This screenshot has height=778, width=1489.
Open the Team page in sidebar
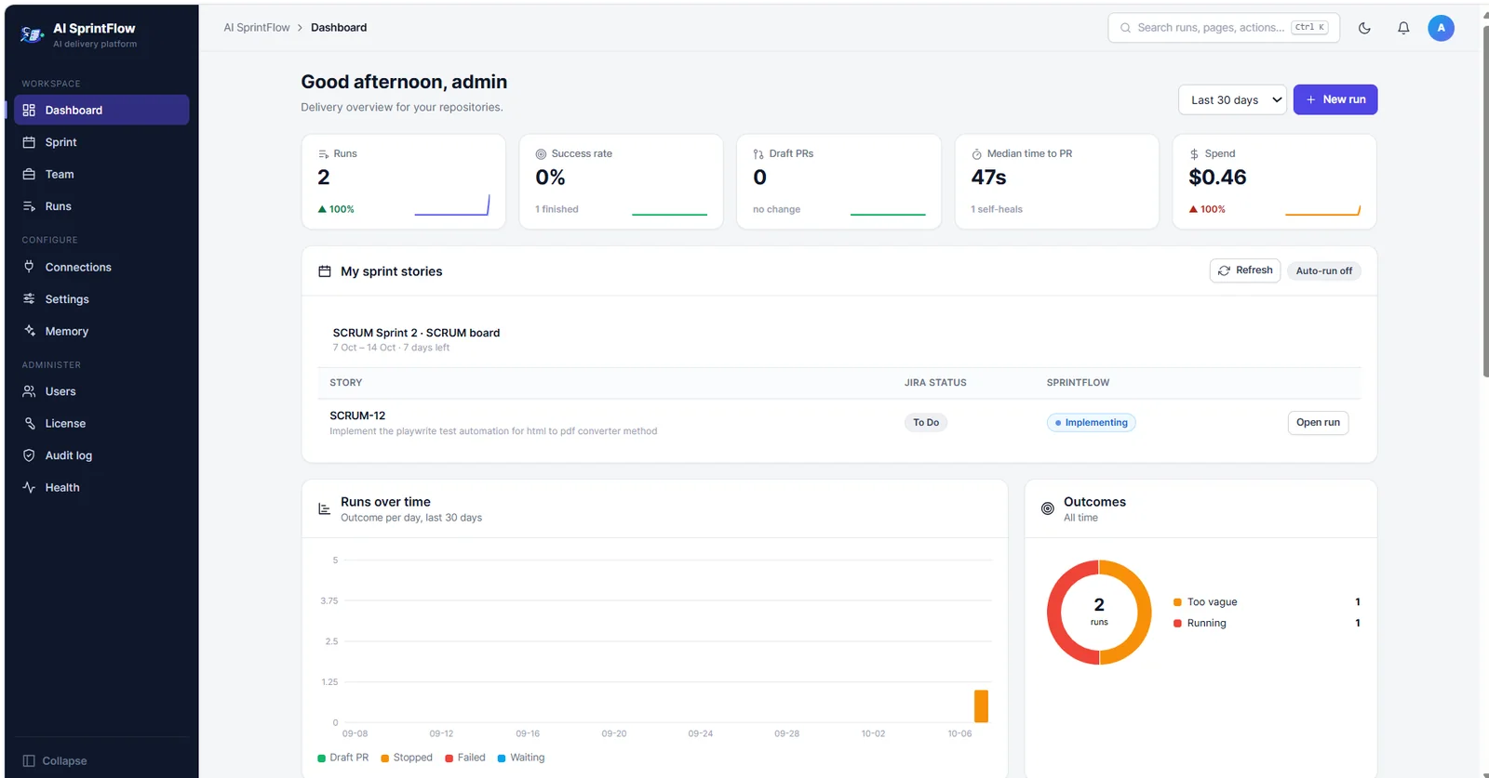(x=101, y=174)
